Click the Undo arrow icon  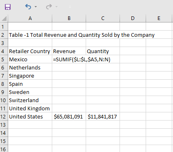point(28,7)
